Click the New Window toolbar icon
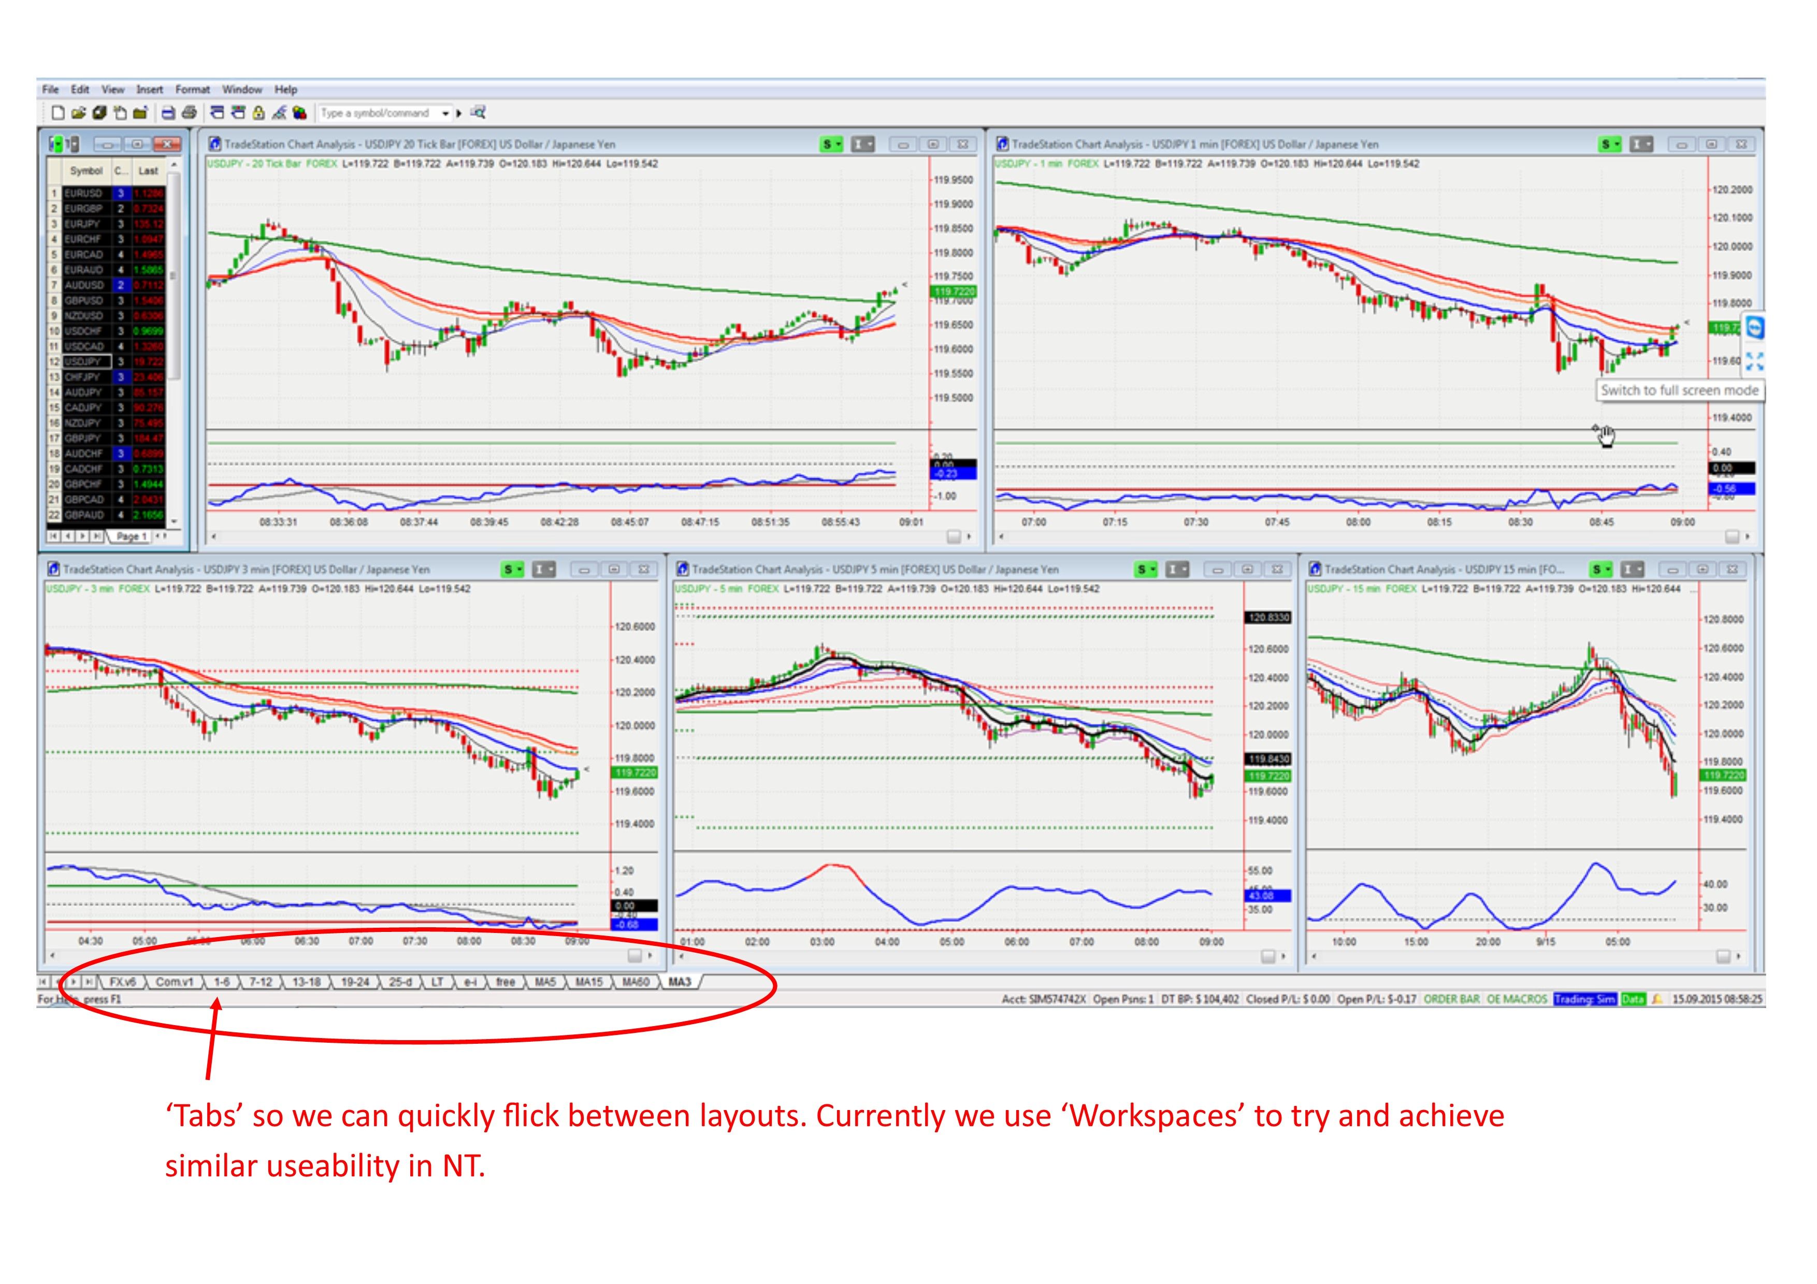 click(x=59, y=113)
